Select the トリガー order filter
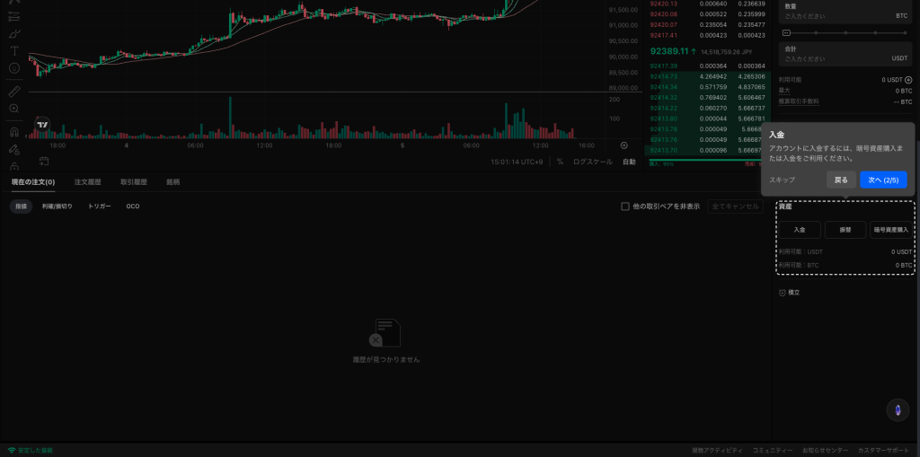 coord(99,207)
